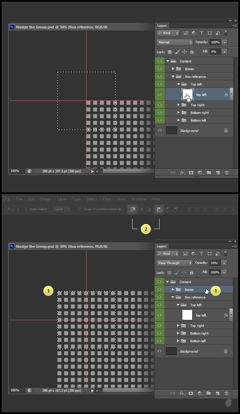Screen dimensions: 240x414
Task: Open the Opacity 50% slider arrow
Action: [224, 263]
